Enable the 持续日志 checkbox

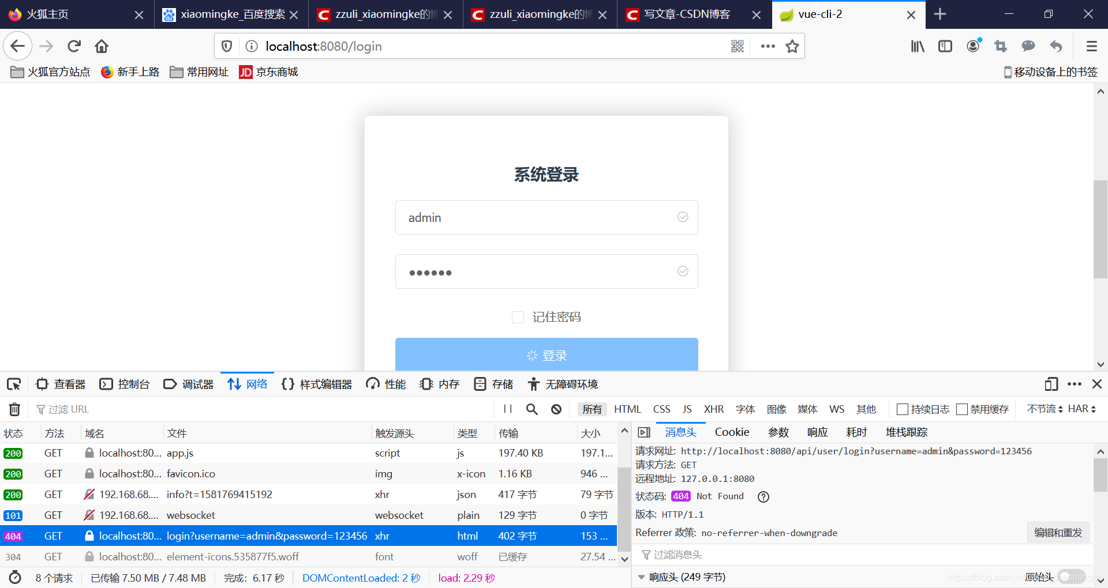coord(903,409)
